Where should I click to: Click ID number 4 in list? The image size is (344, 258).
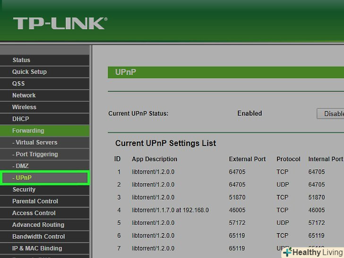tap(119, 210)
